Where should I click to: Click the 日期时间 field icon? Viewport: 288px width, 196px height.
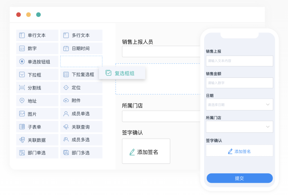pos(66,48)
